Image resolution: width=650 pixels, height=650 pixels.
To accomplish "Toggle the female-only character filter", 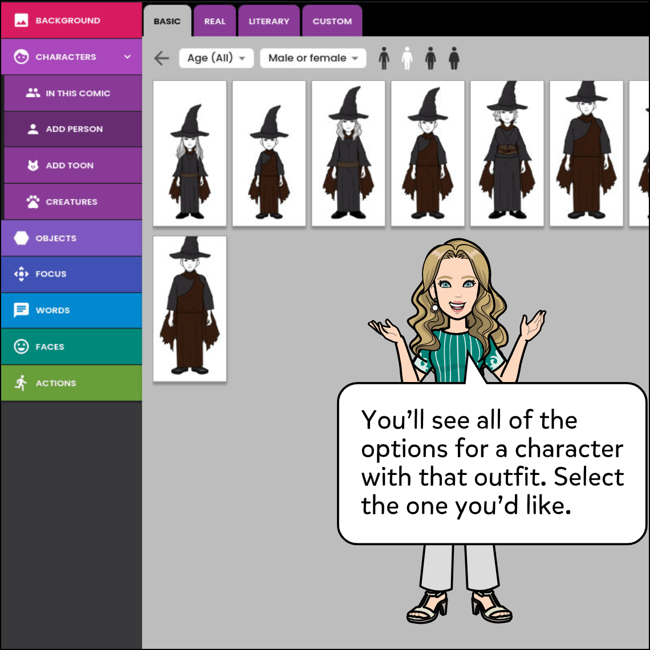I will tap(407, 58).
